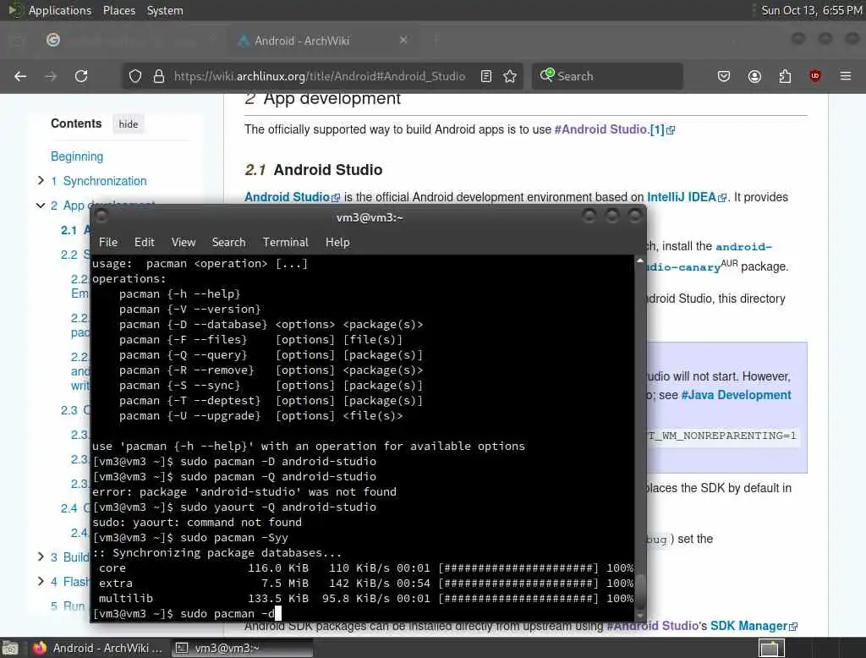Open the Pocket save icon
The image size is (866, 658).
(x=724, y=76)
